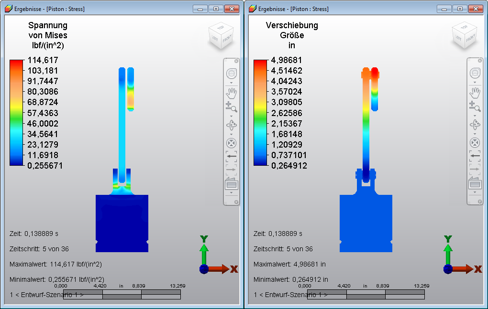Screen dimensions: 488x309
Task: Click view window icon in Verschiebung navigation bar
Action: point(475,184)
